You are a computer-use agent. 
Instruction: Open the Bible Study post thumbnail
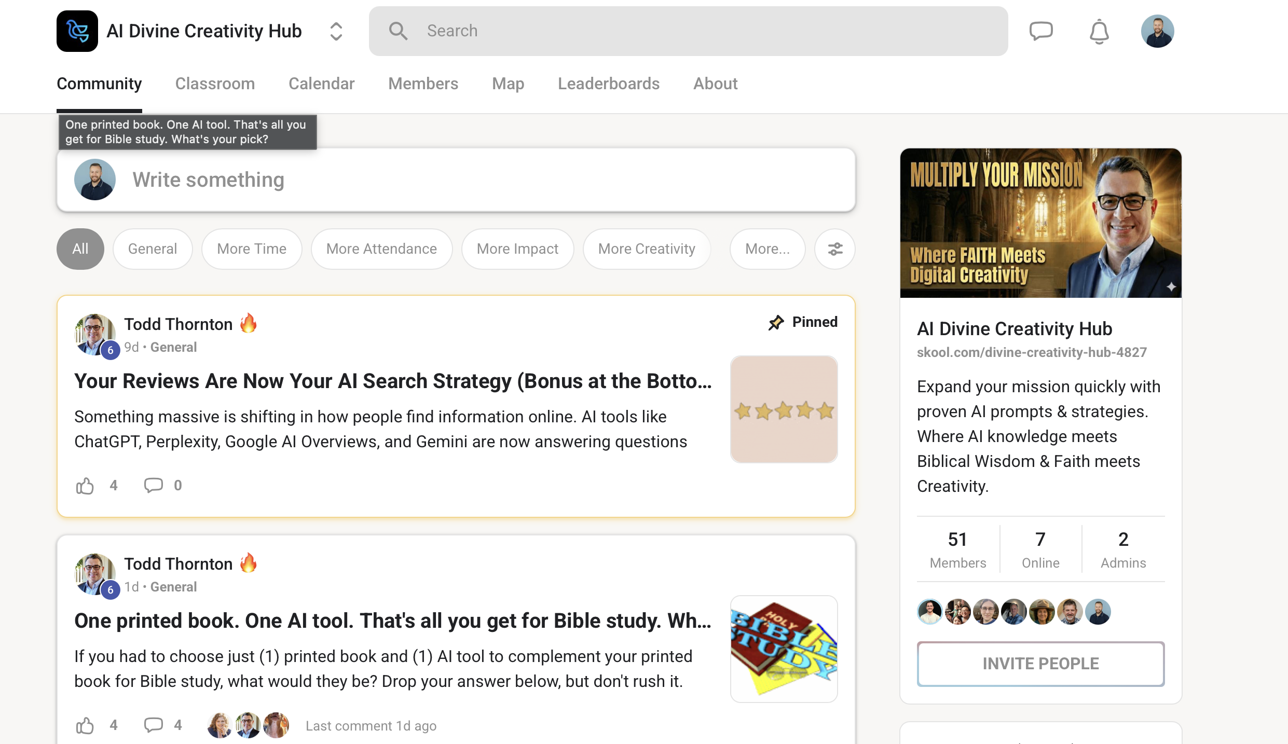784,649
